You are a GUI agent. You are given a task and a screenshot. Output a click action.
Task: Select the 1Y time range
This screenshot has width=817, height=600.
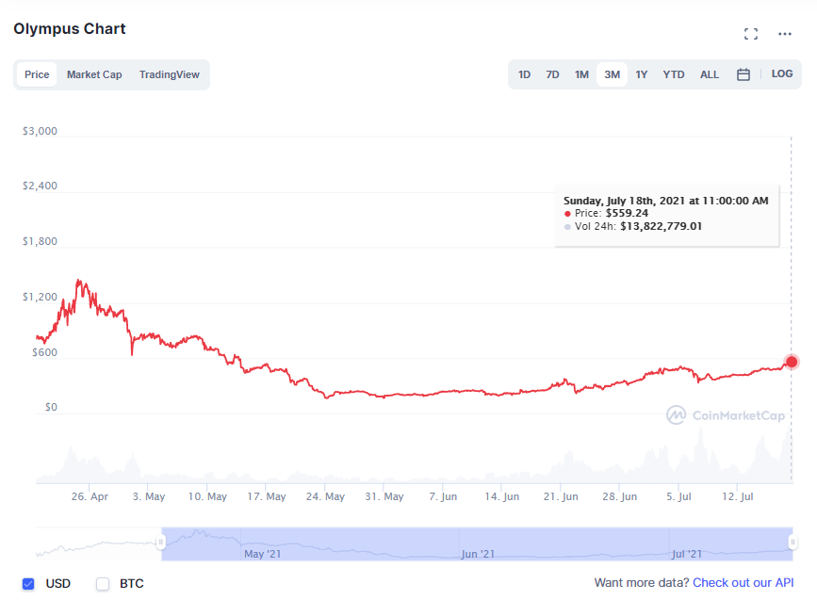coord(642,74)
